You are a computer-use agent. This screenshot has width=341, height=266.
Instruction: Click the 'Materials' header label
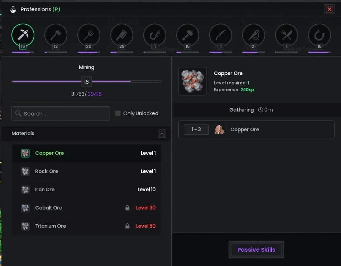(x=23, y=133)
